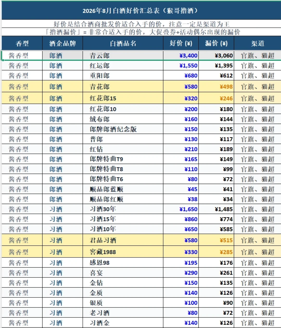Select the '金质' cell
281x328 pixels.
pyautogui.click(x=123, y=293)
